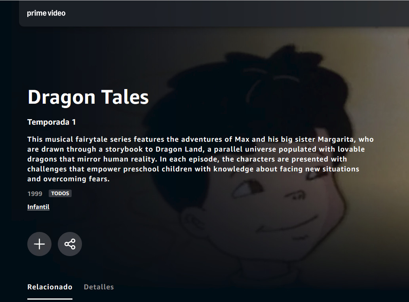Click the series synopsis paragraph

tap(200, 159)
